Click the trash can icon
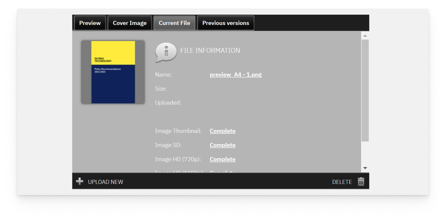Viewport: 446px width, 221px height. [x=361, y=181]
